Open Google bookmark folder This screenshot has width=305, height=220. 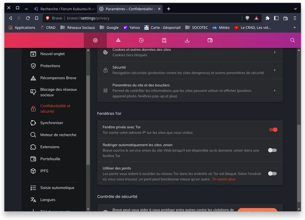109,28
